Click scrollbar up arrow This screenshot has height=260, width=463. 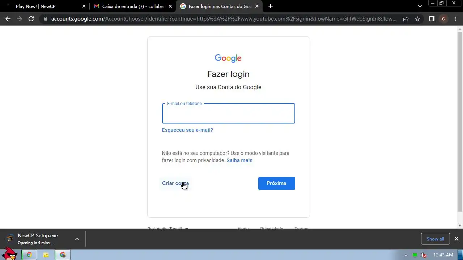coord(460,28)
